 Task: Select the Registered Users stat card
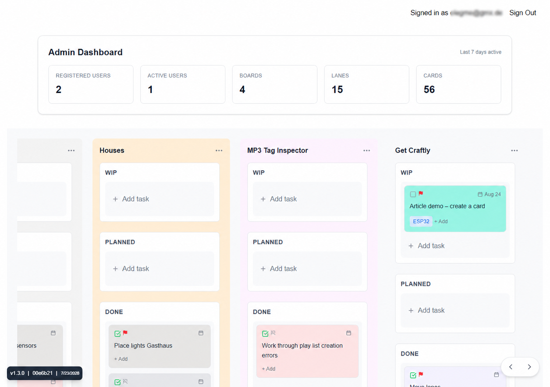(91, 84)
